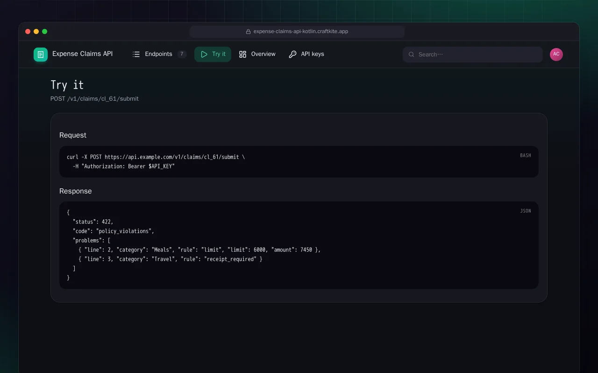Screen dimensions: 598x373
Task: Click the "status": 422 line
Action: (93, 222)
